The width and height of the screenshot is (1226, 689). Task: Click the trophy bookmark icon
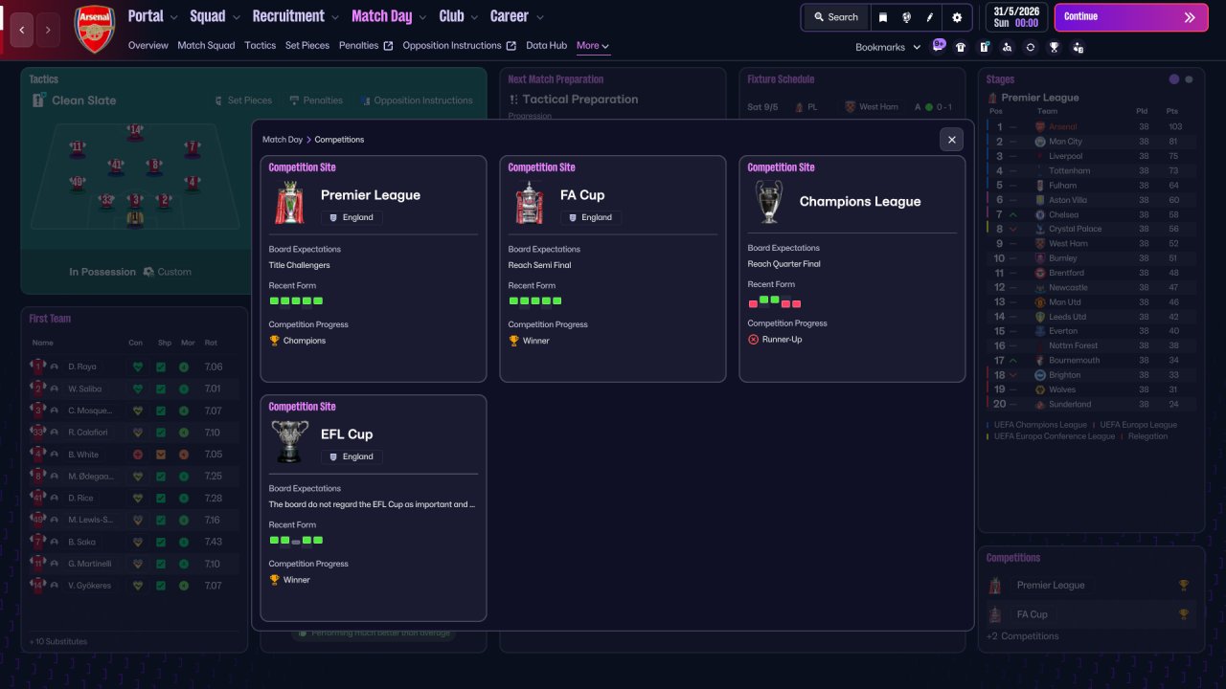click(x=1054, y=47)
